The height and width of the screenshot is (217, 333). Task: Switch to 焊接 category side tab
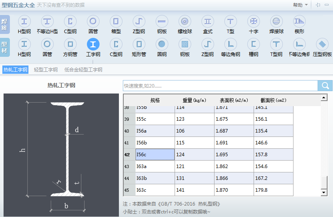[x=5, y=24]
